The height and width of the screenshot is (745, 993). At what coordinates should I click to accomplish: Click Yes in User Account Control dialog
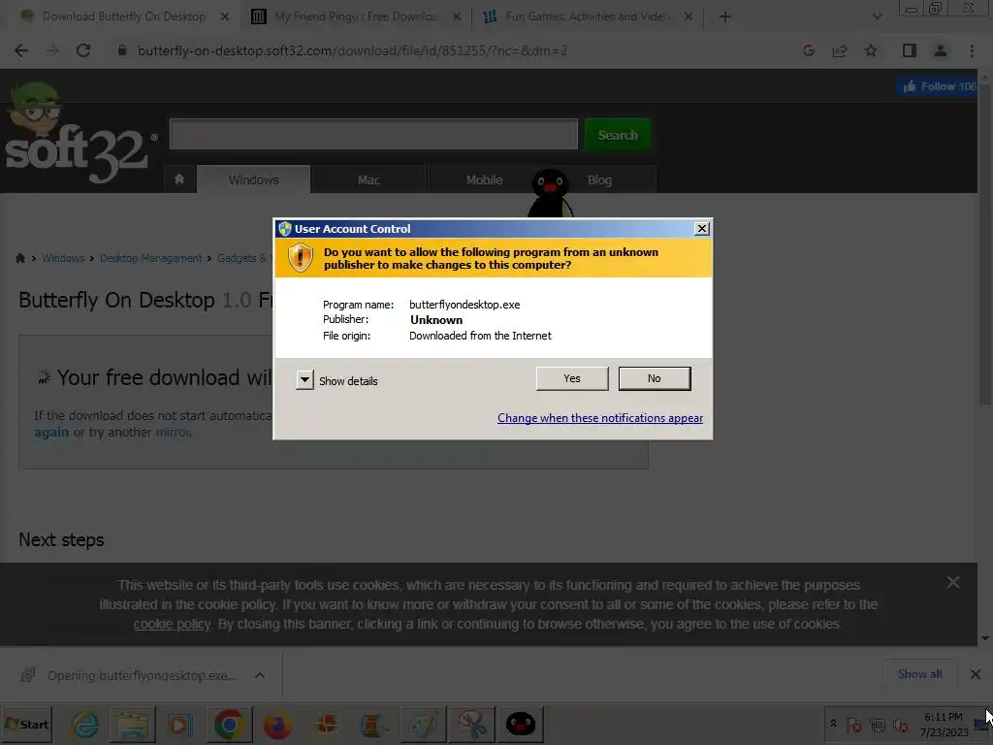pyautogui.click(x=572, y=378)
